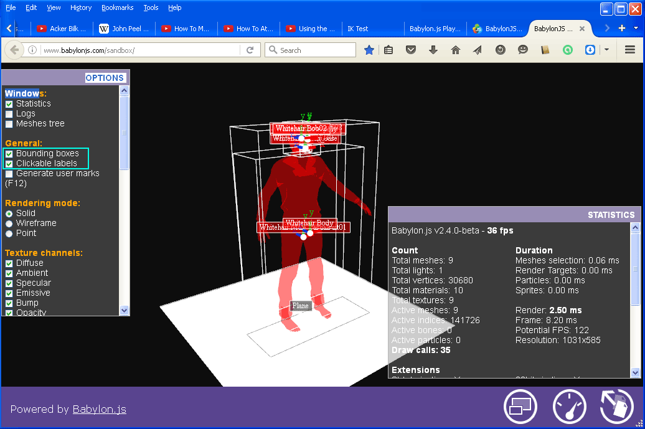This screenshot has height=429, width=645.
Task: Click the Whitehair Body mesh label
Action: tap(309, 222)
